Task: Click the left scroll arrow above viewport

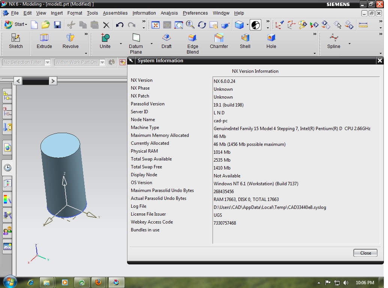Action: (x=18, y=81)
